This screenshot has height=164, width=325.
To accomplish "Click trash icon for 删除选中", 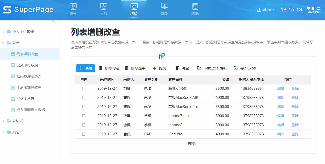I will pos(126,68).
